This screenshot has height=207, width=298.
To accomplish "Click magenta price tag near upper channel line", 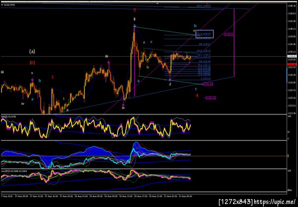I will (x=229, y=35).
